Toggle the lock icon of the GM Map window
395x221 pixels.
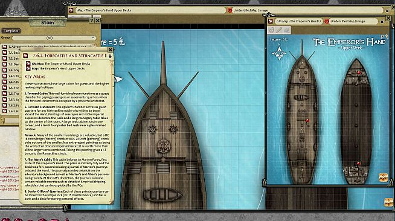[x=382, y=22]
